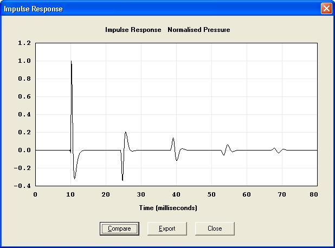Click the 0.8 y-axis value

pos(24,79)
